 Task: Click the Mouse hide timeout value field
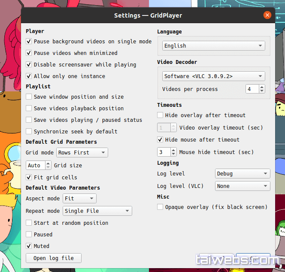coord(164,152)
